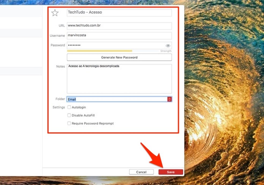This screenshot has height=185, width=264.
Task: Click the "Strength" label under password
Action: click(166, 51)
